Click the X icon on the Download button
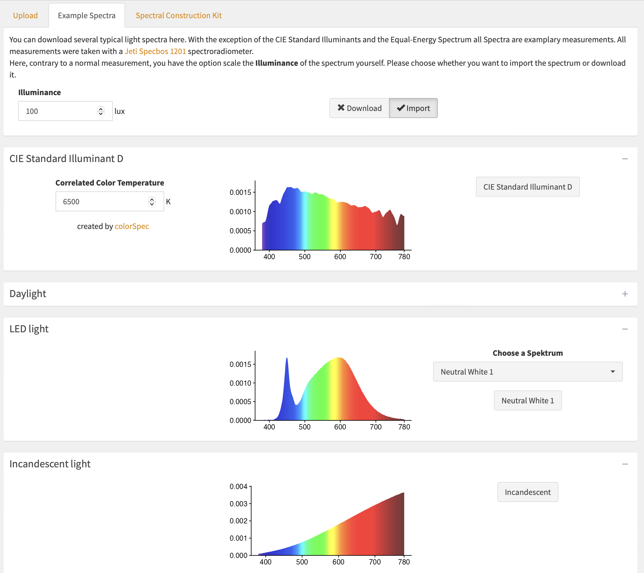The height and width of the screenshot is (573, 644). click(x=341, y=108)
